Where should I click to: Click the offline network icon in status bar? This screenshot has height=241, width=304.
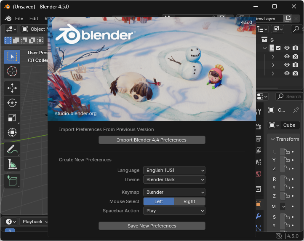[279, 236]
